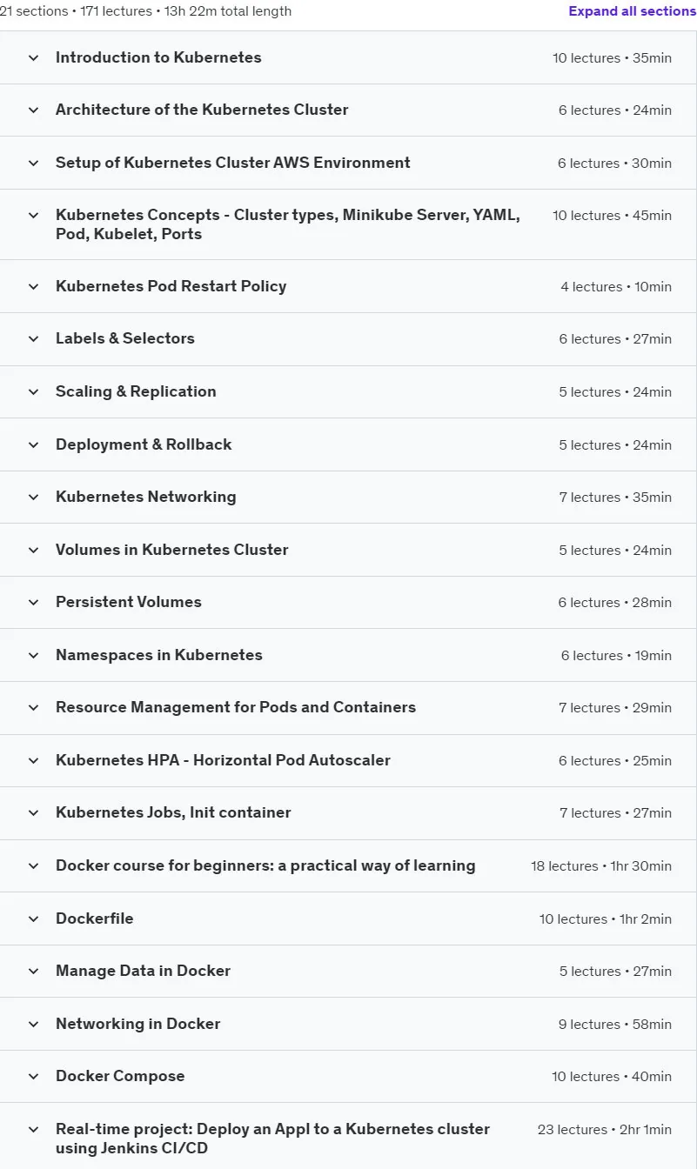Click chevron beside Labels & Selectors

[x=34, y=339]
